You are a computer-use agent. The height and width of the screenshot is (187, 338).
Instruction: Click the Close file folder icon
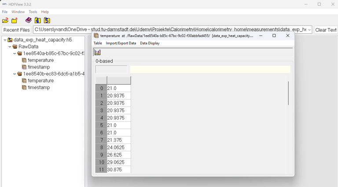click(x=15, y=21)
